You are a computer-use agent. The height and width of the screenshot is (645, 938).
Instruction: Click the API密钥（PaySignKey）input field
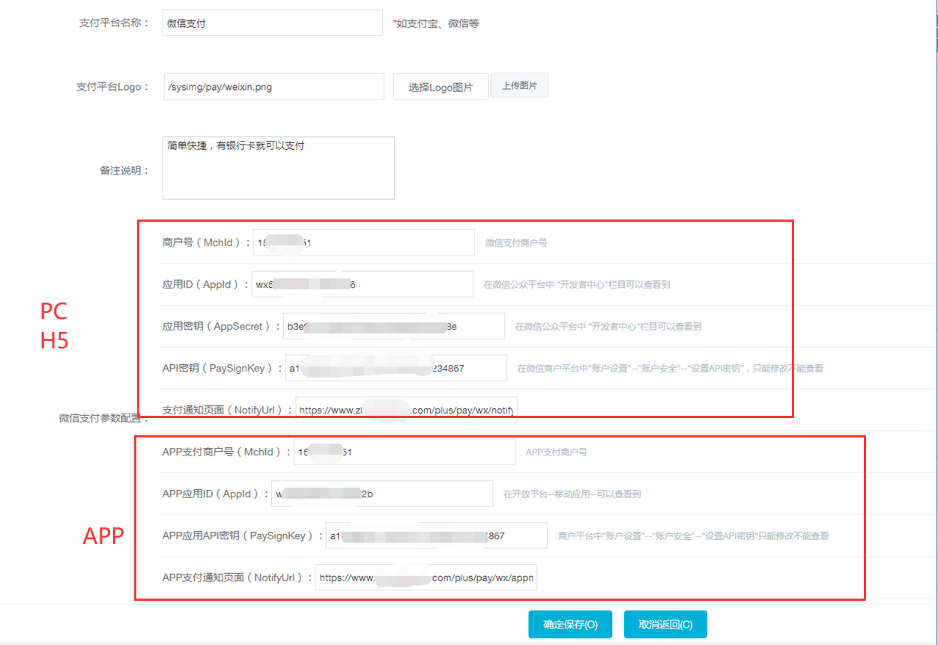click(x=396, y=369)
